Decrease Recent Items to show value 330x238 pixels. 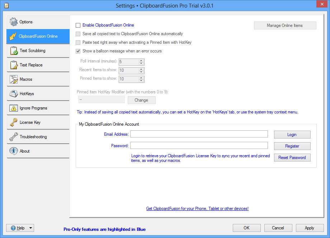pyautogui.click(x=141, y=72)
